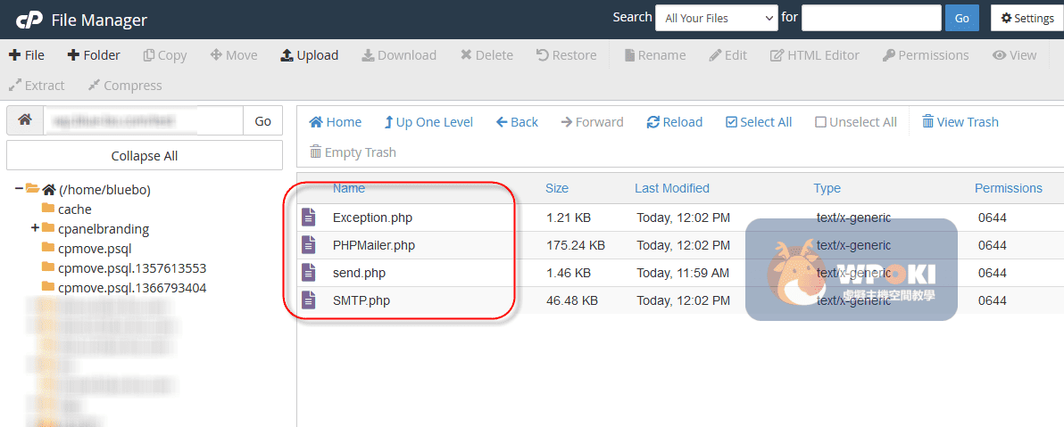Click the search text input field

870,18
